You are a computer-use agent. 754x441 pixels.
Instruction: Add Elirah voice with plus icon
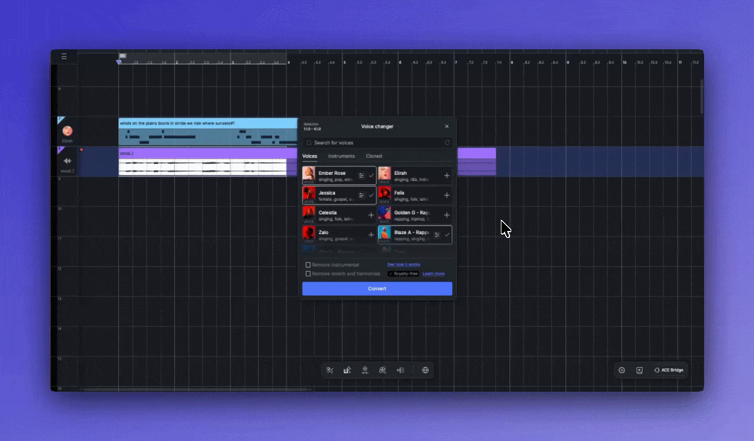pyautogui.click(x=447, y=176)
